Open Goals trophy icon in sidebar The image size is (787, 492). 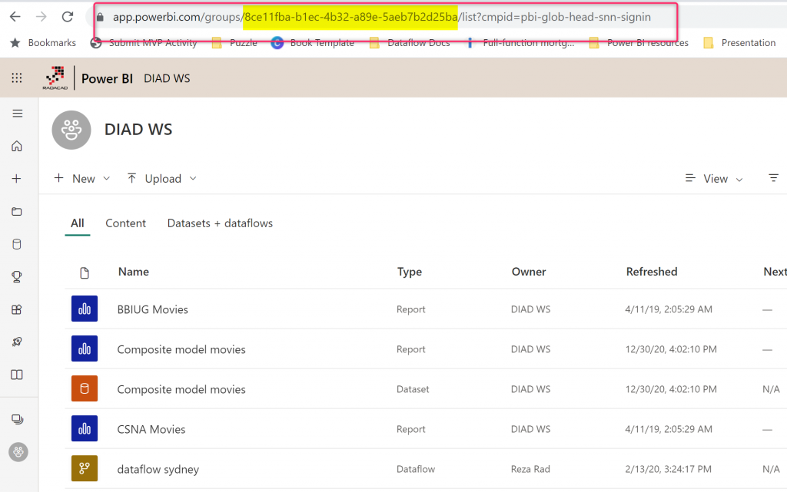click(x=17, y=277)
